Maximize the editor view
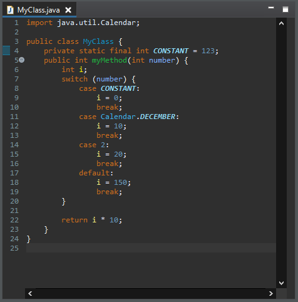This screenshot has height=302, width=298. coord(285,9)
